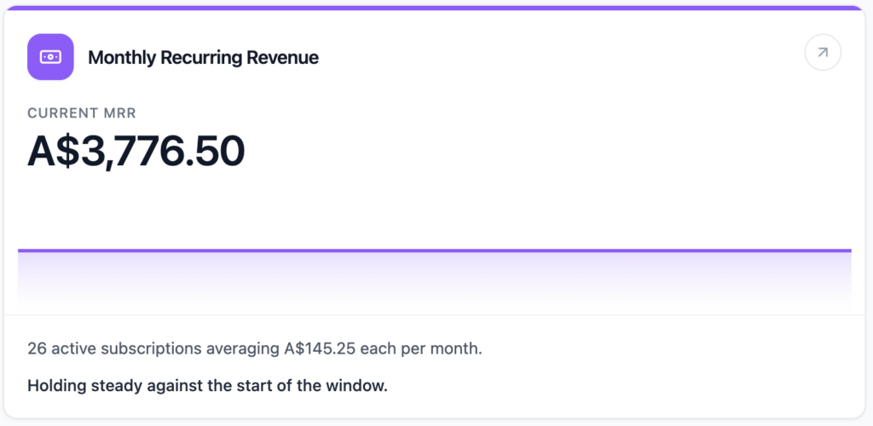Click the divider line above the subscriptions summary
This screenshot has height=426, width=873.
(x=435, y=315)
